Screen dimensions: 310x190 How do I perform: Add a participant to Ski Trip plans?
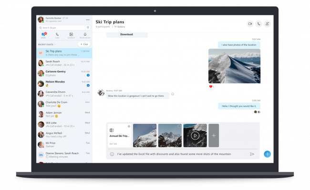coord(267,24)
